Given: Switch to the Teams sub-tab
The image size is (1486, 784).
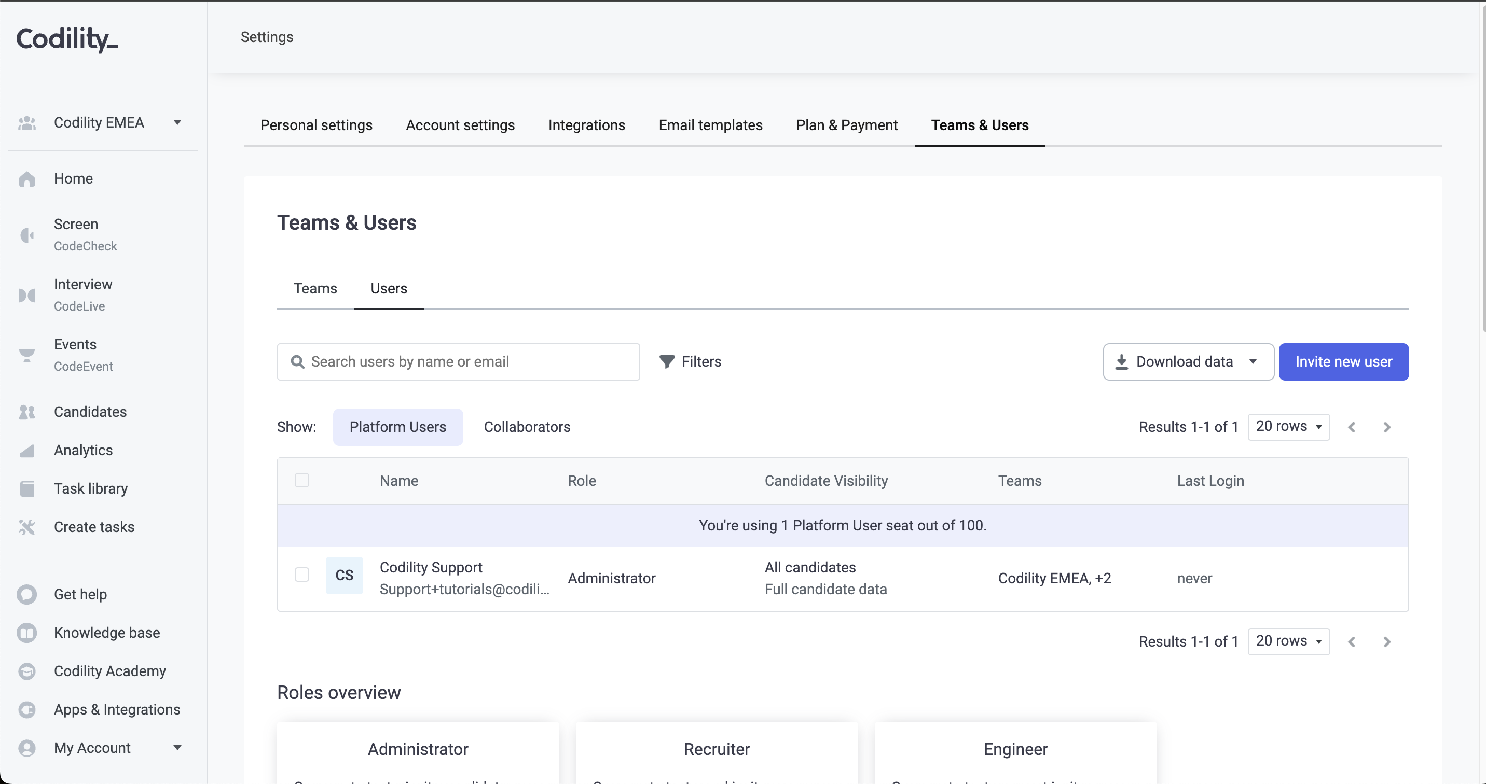Looking at the screenshot, I should [315, 288].
